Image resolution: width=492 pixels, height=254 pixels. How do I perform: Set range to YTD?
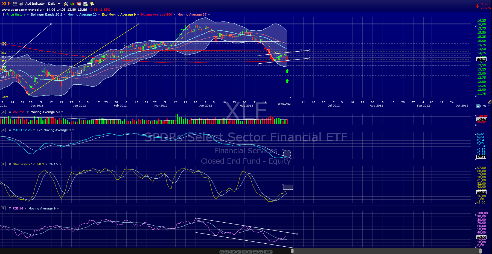click(232, 252)
